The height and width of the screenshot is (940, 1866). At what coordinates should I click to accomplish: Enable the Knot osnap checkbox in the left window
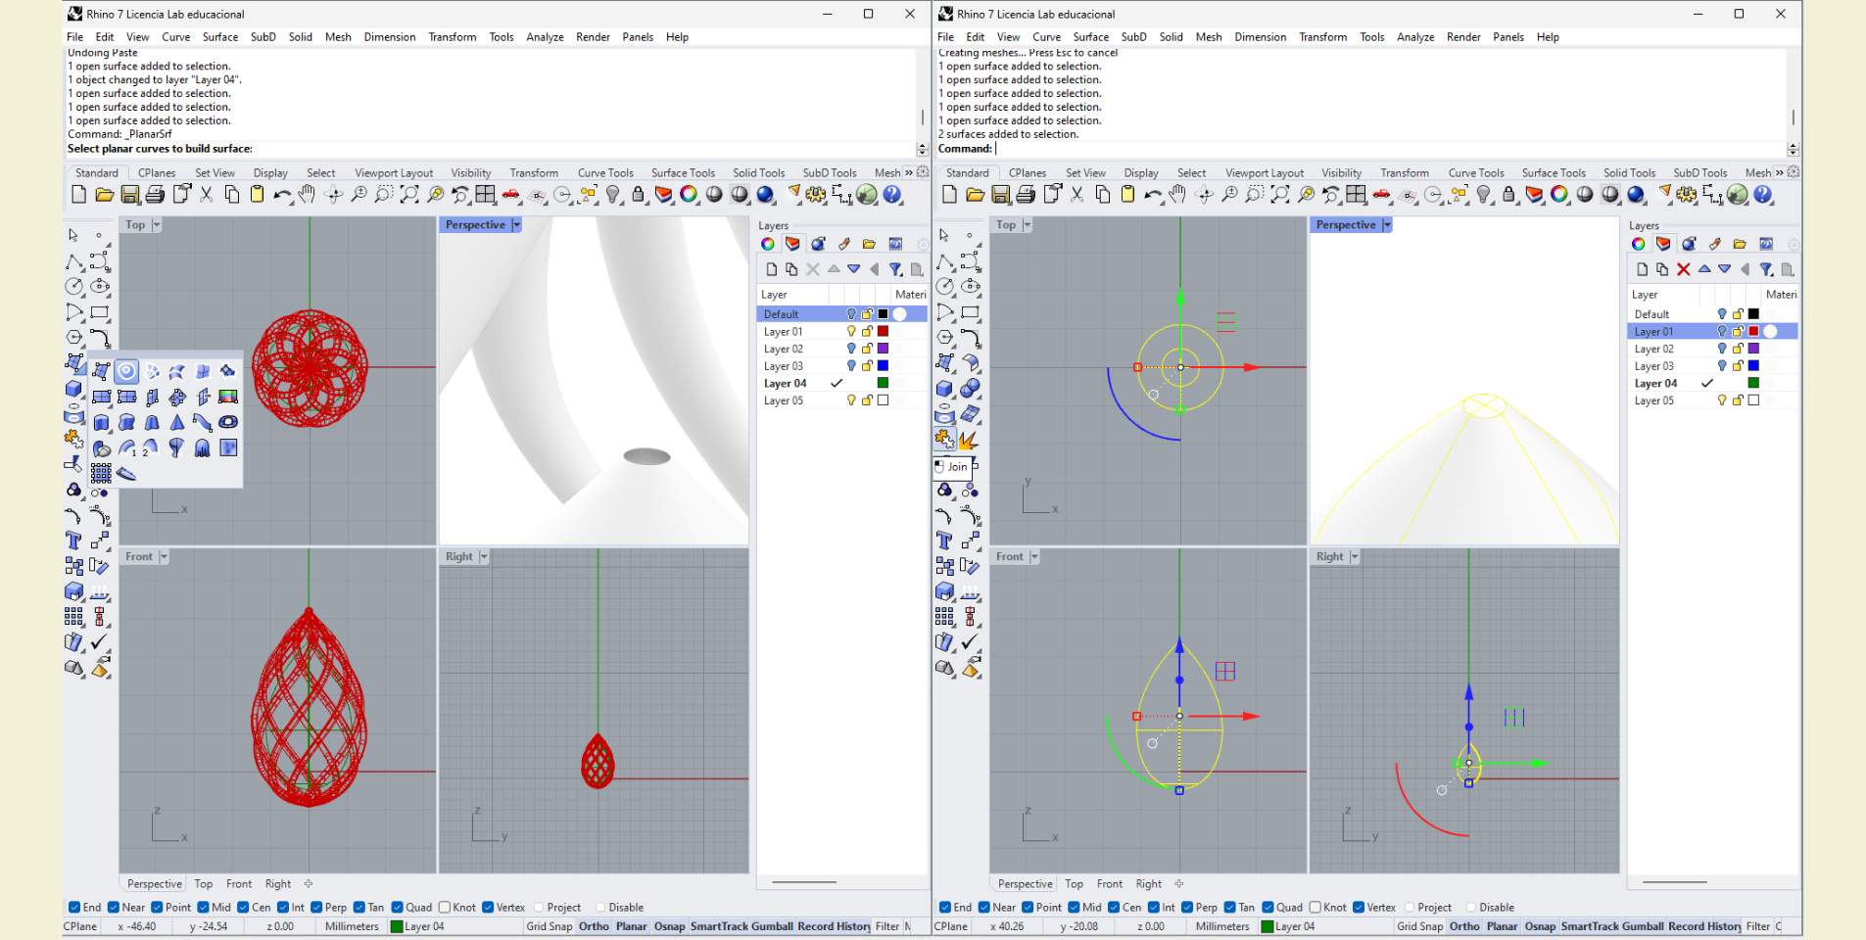point(445,908)
